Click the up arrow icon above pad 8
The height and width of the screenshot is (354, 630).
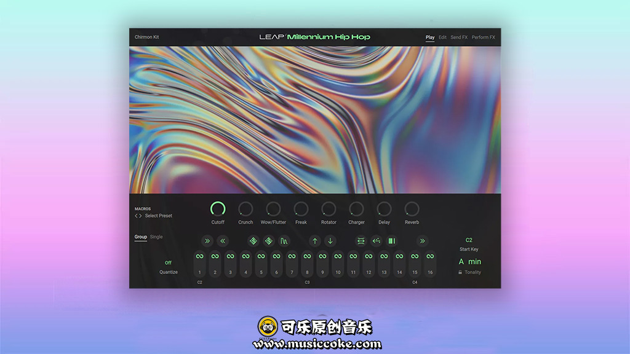click(315, 241)
